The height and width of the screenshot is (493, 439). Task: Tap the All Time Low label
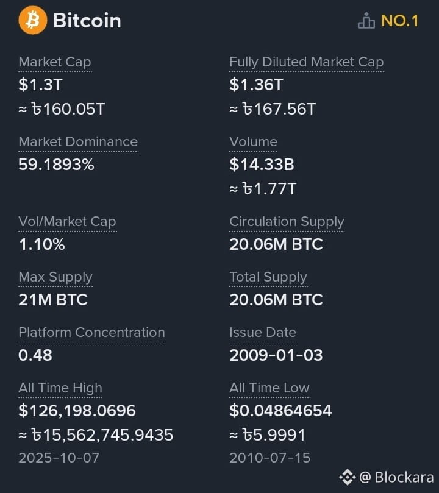pos(269,388)
